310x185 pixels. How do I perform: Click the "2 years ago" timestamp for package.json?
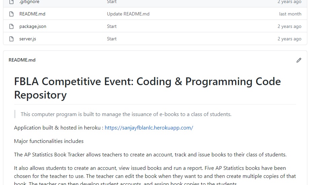[x=289, y=27]
